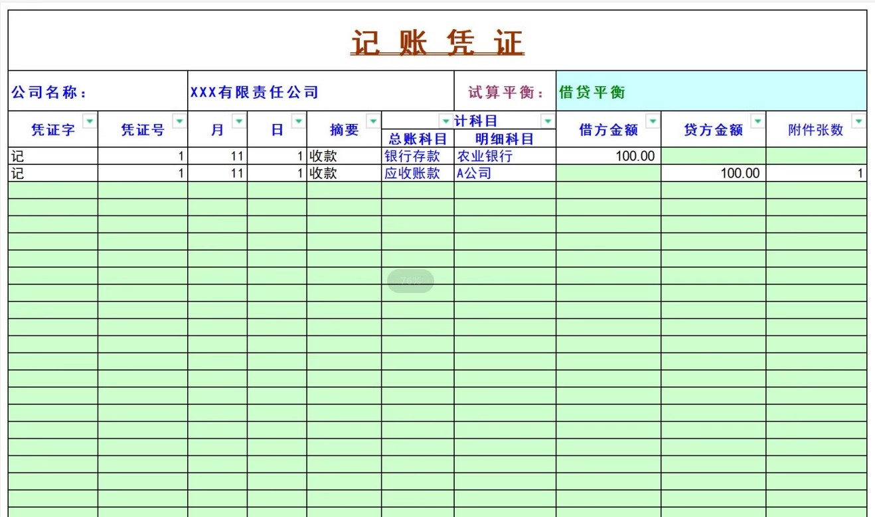Open the filter arrow on 附件张数 column
The width and height of the screenshot is (875, 517).
857,121
